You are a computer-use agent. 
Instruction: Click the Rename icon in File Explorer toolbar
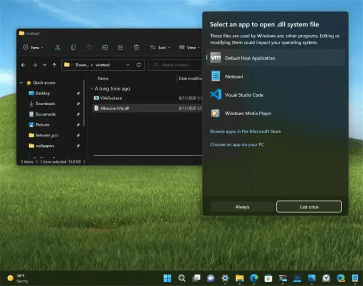[105, 48]
